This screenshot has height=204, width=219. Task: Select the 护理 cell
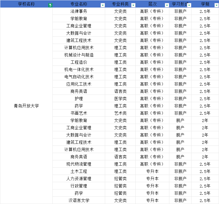(x=79, y=99)
